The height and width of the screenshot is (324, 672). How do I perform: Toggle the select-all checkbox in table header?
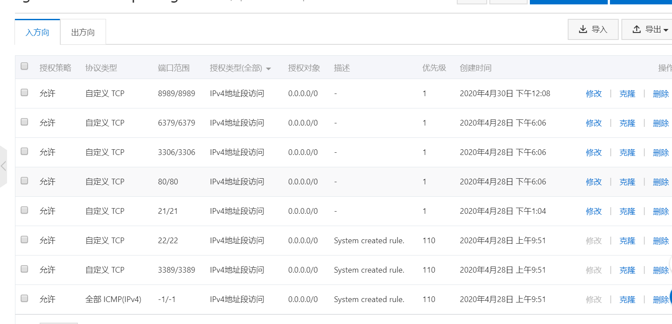point(25,66)
